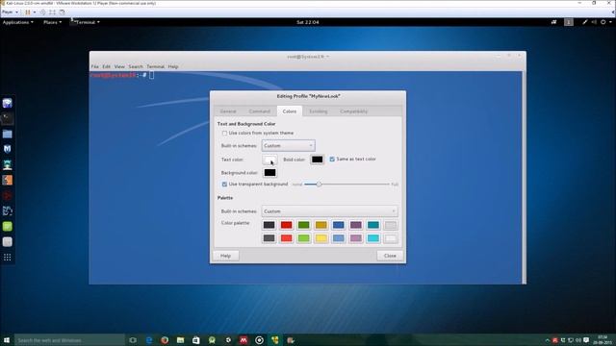Click the screen recorder icon in Kali top bar
The width and height of the screenshot is (616, 346).
[x=554, y=22]
